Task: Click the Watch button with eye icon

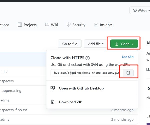Action: point(140,10)
